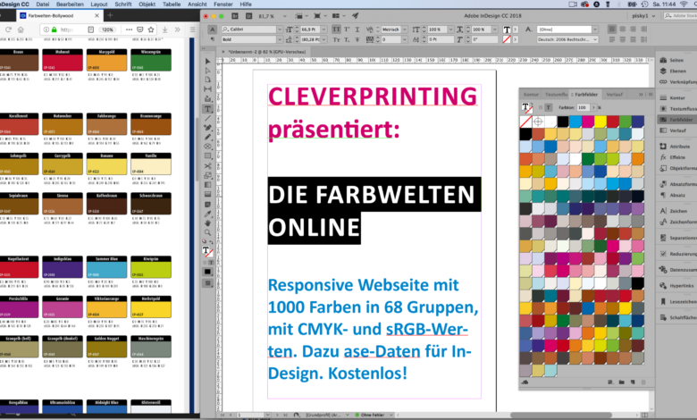Open Adobe Stock via St icon
This screenshot has width=697, height=420.
click(x=249, y=16)
